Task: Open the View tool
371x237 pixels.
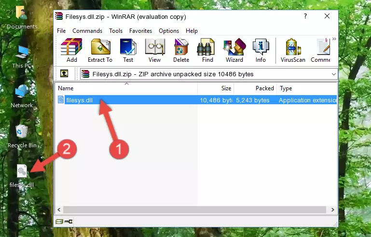Action: [x=155, y=50]
